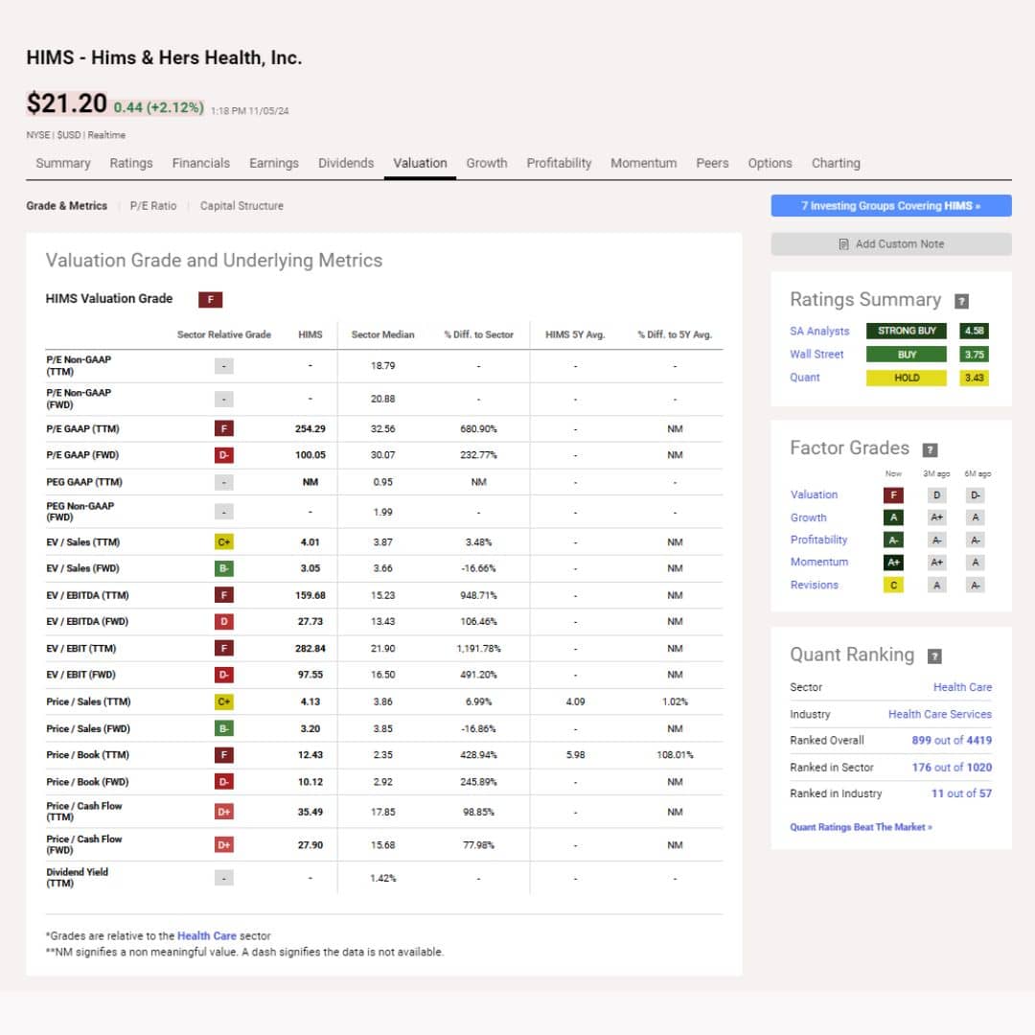Click the 7 Investing Groups Covering HIMS button
The height and width of the screenshot is (1035, 1035).
(891, 206)
